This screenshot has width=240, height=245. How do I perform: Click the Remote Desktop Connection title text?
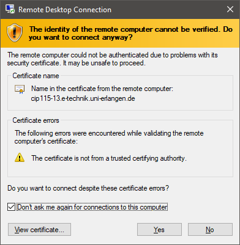coord(65,10)
